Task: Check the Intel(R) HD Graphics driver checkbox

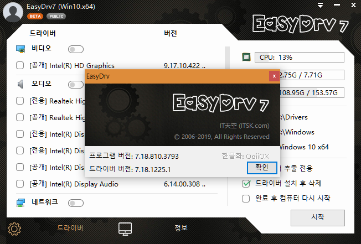Action: tap(20, 65)
